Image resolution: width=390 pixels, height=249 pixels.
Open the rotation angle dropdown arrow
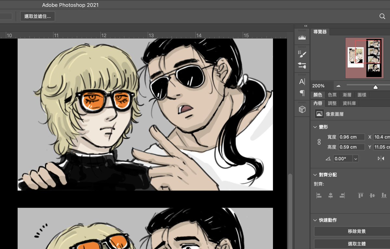[356, 159]
